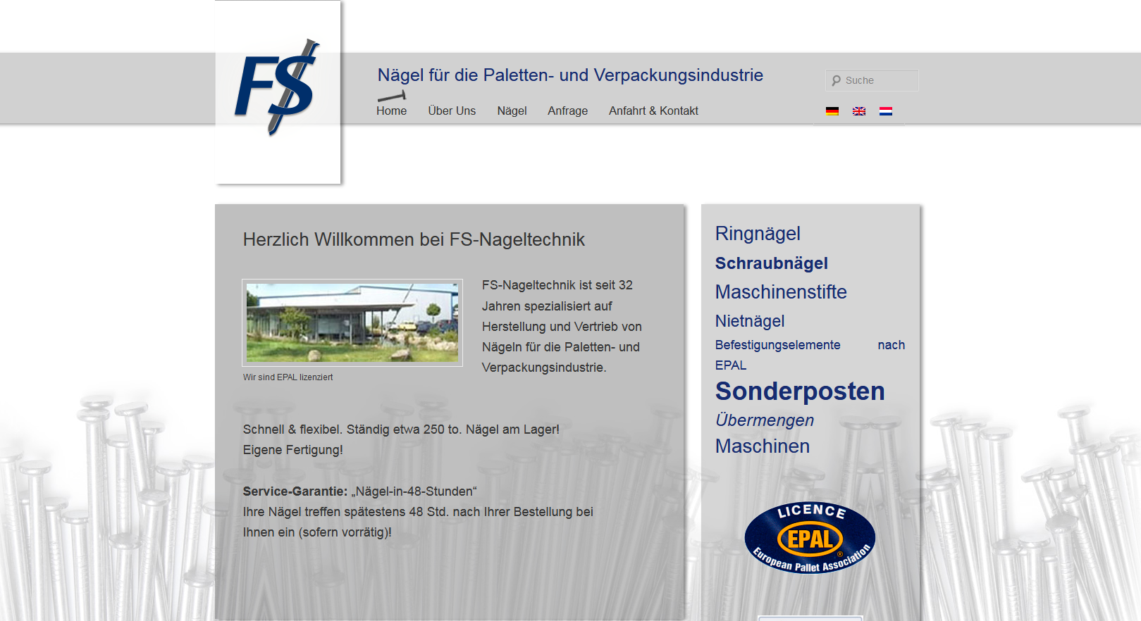Open Befestigungselemente nach EPAL link

tap(810, 355)
